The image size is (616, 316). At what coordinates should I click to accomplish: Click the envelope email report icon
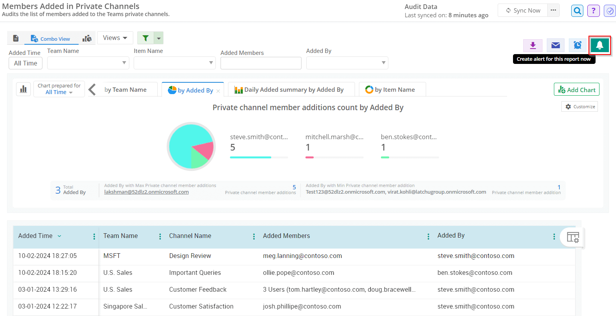point(555,45)
